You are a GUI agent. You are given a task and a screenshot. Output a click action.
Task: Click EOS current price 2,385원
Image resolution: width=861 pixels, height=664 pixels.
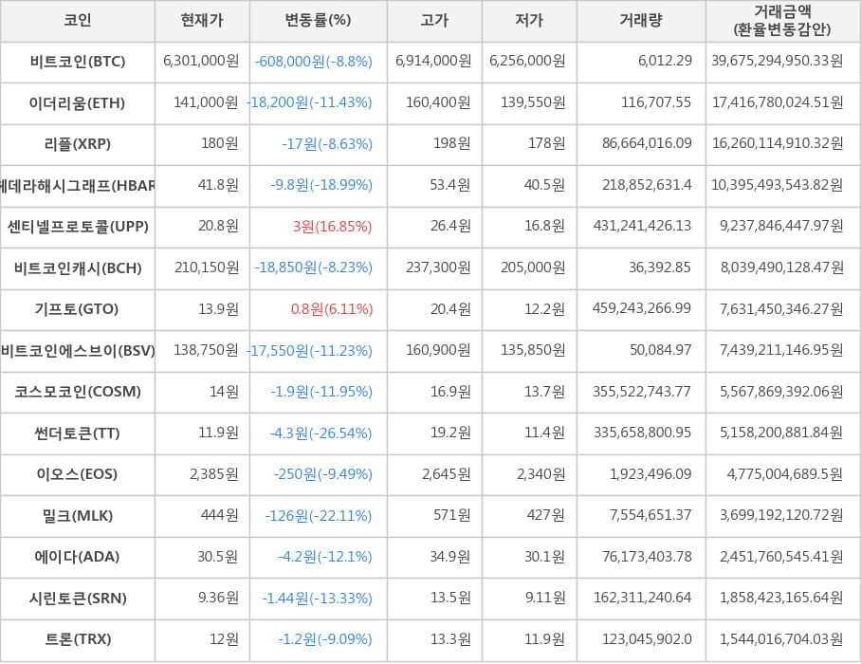[x=214, y=474]
